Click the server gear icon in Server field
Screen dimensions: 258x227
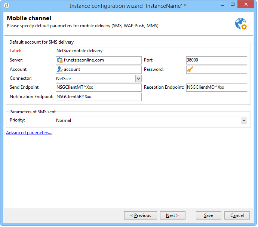[x=60, y=60]
